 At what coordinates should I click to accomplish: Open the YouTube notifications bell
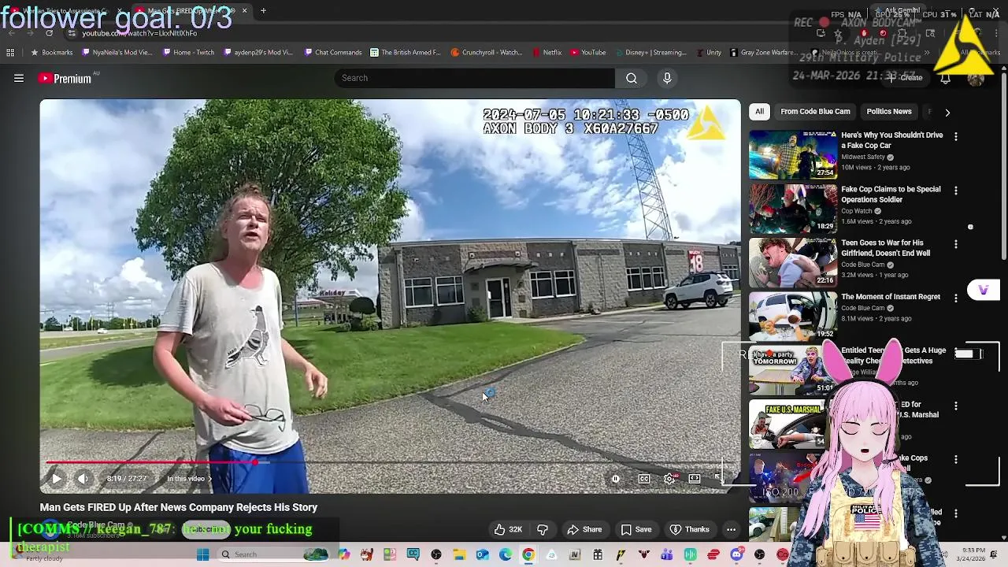point(945,78)
